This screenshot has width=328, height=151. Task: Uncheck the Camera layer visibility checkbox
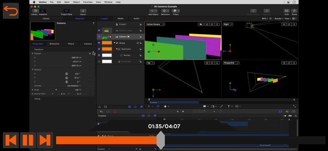[99, 37]
